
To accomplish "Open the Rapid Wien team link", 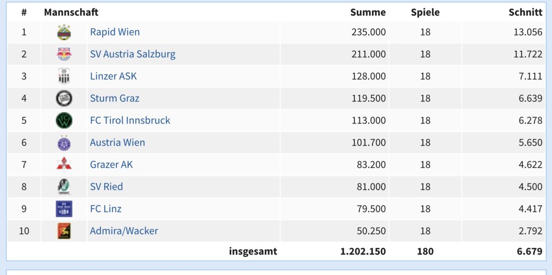I will tap(115, 32).
